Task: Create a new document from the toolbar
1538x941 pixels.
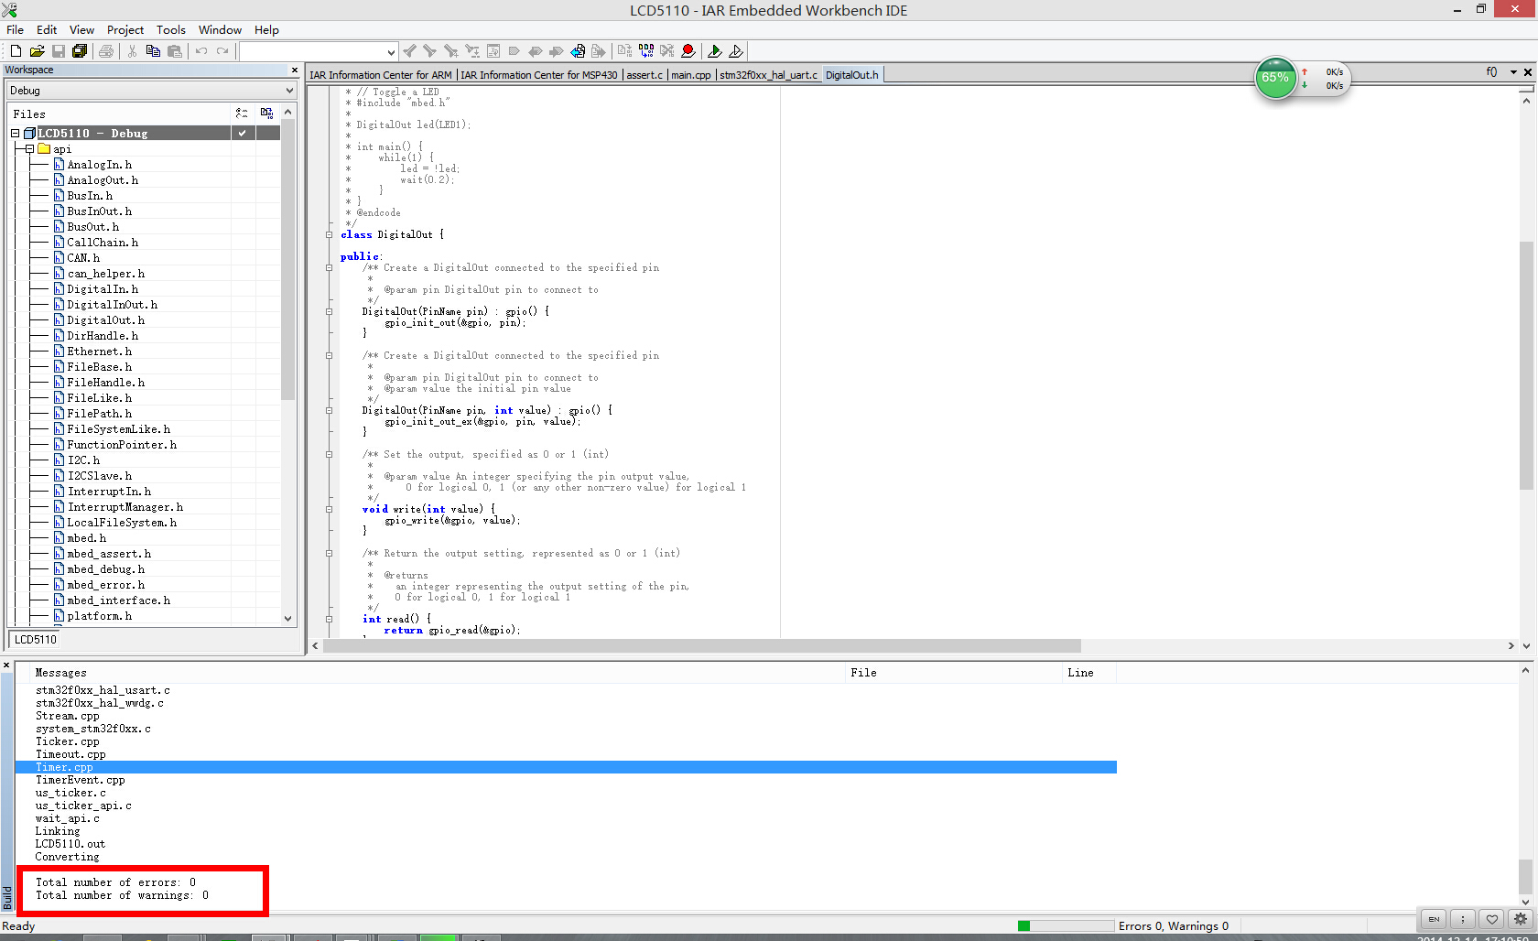Action: [16, 51]
